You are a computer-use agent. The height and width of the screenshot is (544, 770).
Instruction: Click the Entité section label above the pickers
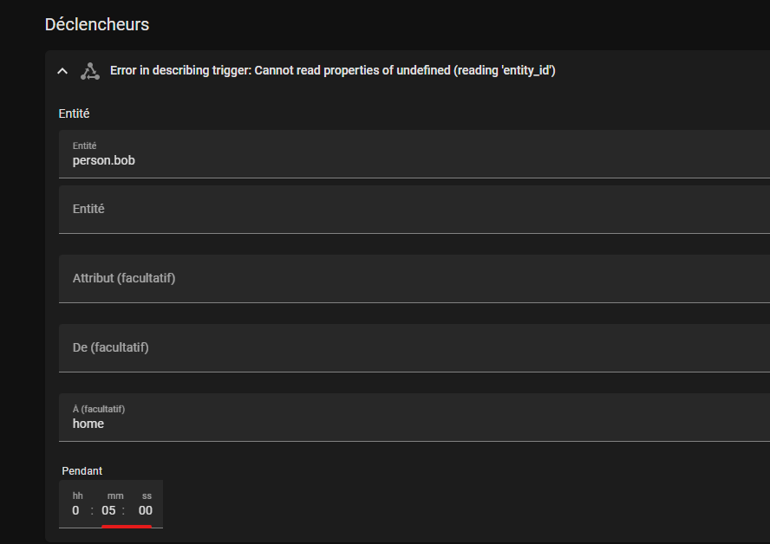point(75,113)
